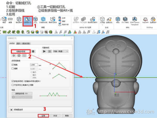Expand the preview options section chevron
Screen dimensions: 157x118
(x=12, y=110)
